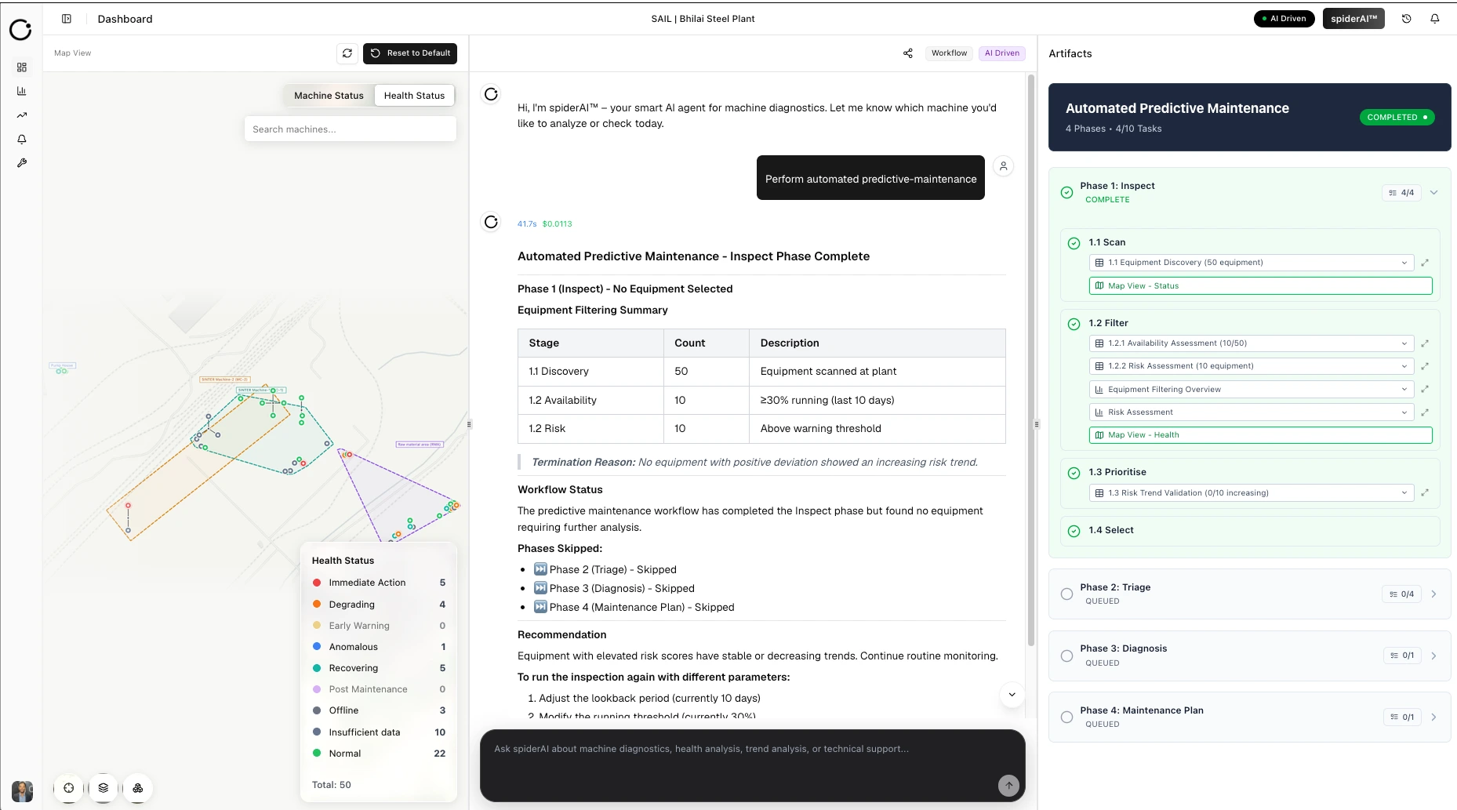Screen dimensions: 1457x810
Task: Focus the Search machines field
Action: pyautogui.click(x=351, y=129)
